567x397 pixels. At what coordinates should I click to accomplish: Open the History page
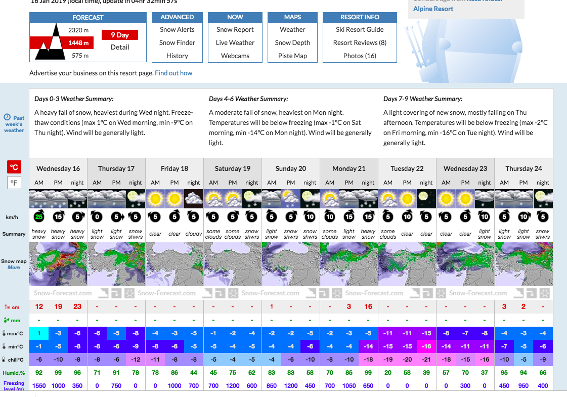[x=177, y=56]
